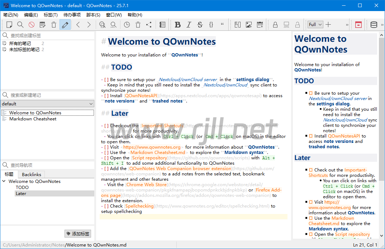Open the 'Full' workspace dropdown

pos(315,25)
